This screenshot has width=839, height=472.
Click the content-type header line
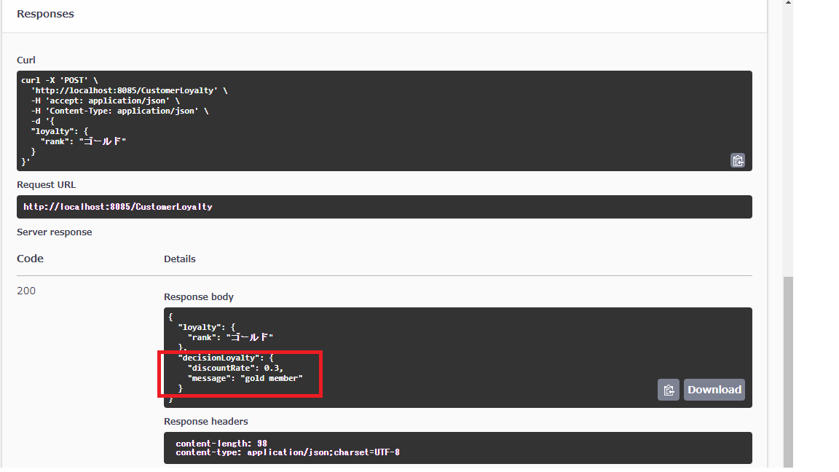288,452
